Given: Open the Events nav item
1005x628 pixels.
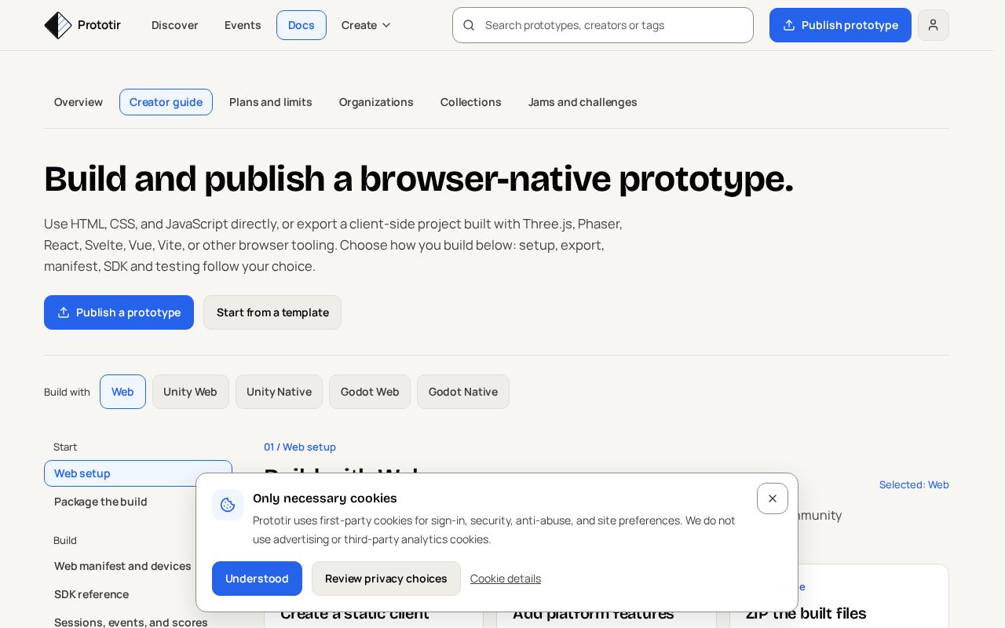Looking at the screenshot, I should click(x=243, y=25).
